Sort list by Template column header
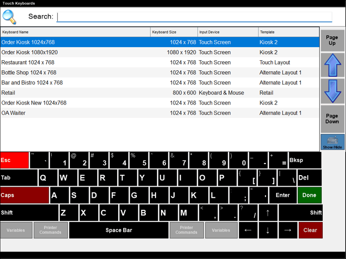Image resolution: width=346 pixels, height=259 pixels. click(x=288, y=32)
